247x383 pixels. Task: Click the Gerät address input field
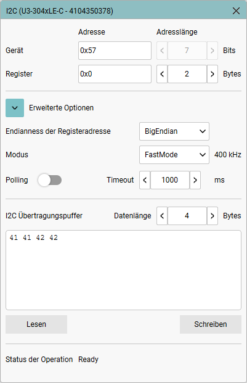click(115, 51)
